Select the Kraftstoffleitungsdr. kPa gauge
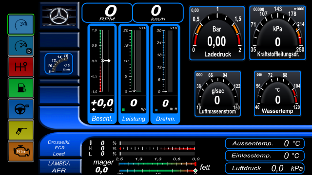 tap(277, 33)
